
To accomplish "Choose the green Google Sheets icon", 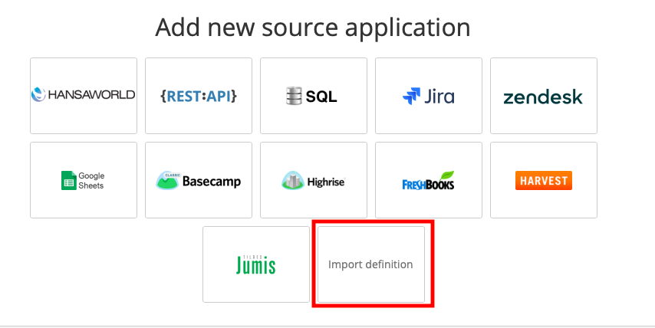I will coord(68,181).
